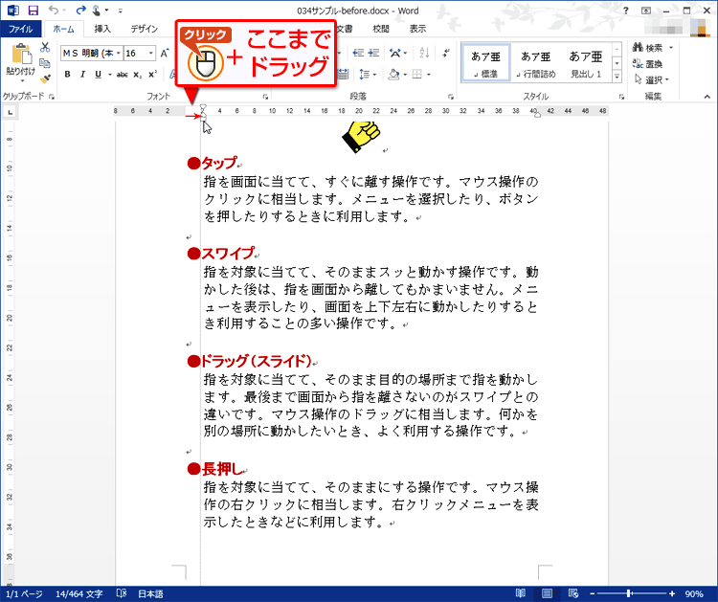Sort the selected paragraphs

click(x=424, y=53)
